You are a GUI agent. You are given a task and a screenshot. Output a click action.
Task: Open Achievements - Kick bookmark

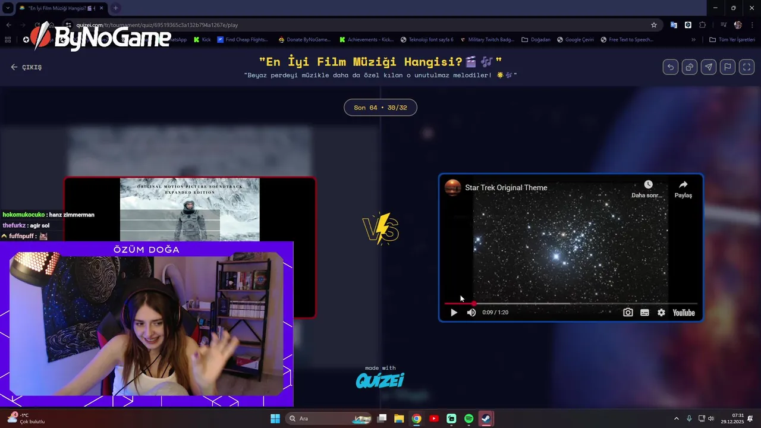367,40
